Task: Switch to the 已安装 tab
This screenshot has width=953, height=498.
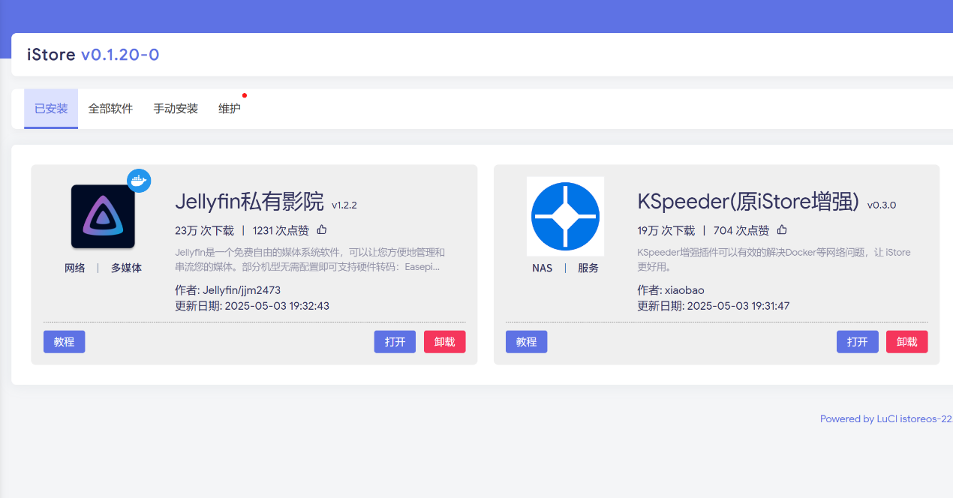Action: (x=51, y=109)
